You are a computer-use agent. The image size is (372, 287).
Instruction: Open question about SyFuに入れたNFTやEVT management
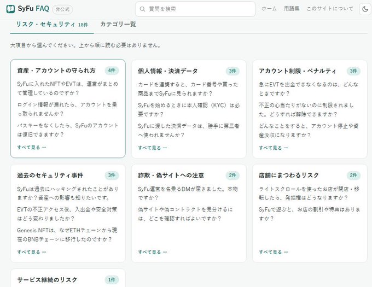pos(68,89)
